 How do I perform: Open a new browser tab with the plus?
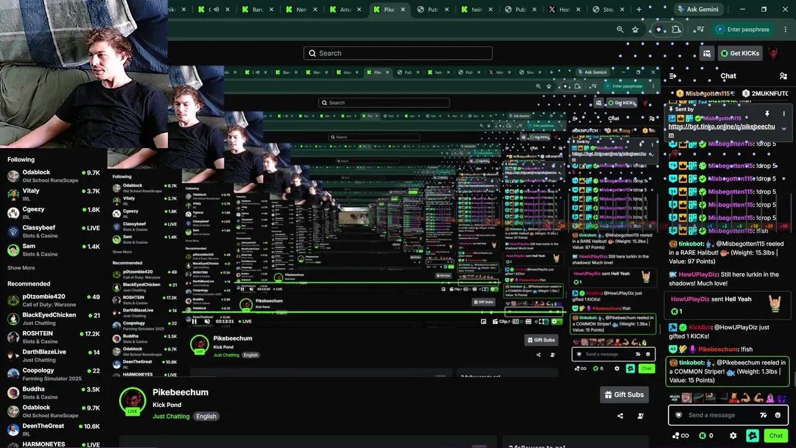tap(639, 9)
